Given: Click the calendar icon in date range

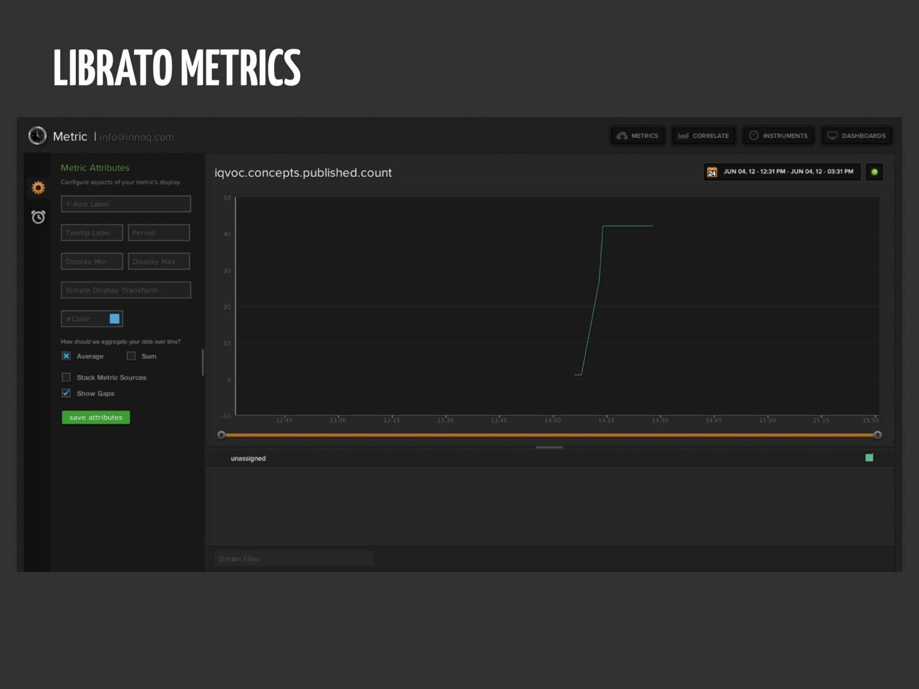Looking at the screenshot, I should point(712,172).
